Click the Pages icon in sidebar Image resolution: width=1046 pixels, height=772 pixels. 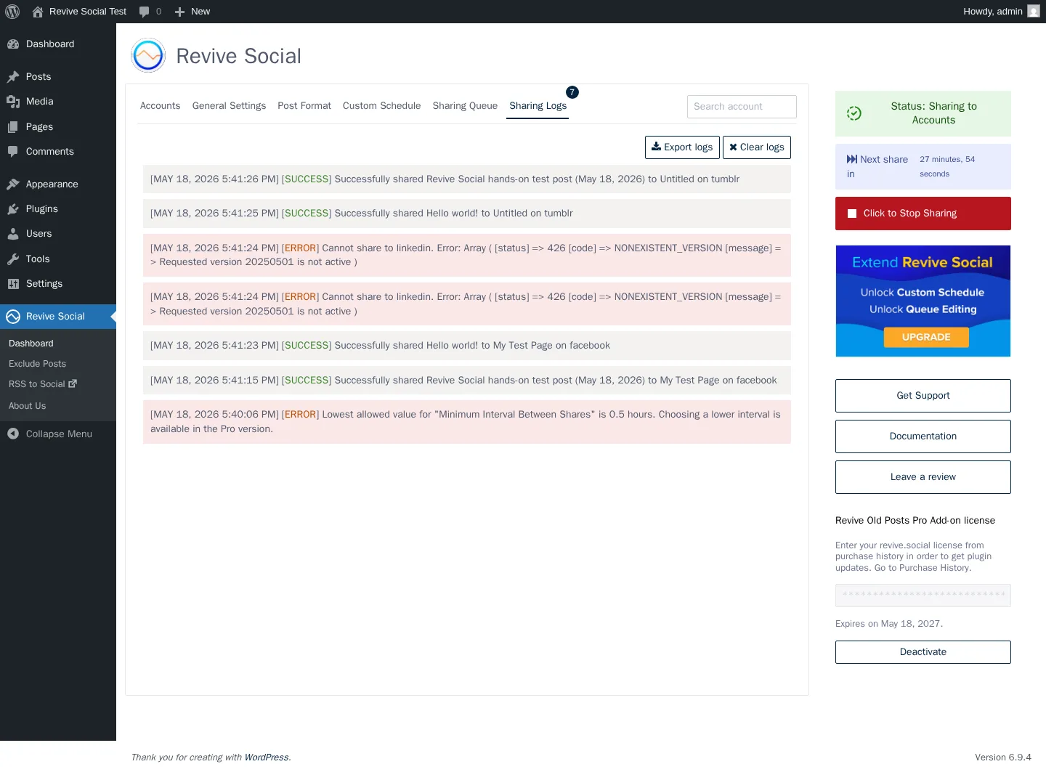tap(13, 127)
